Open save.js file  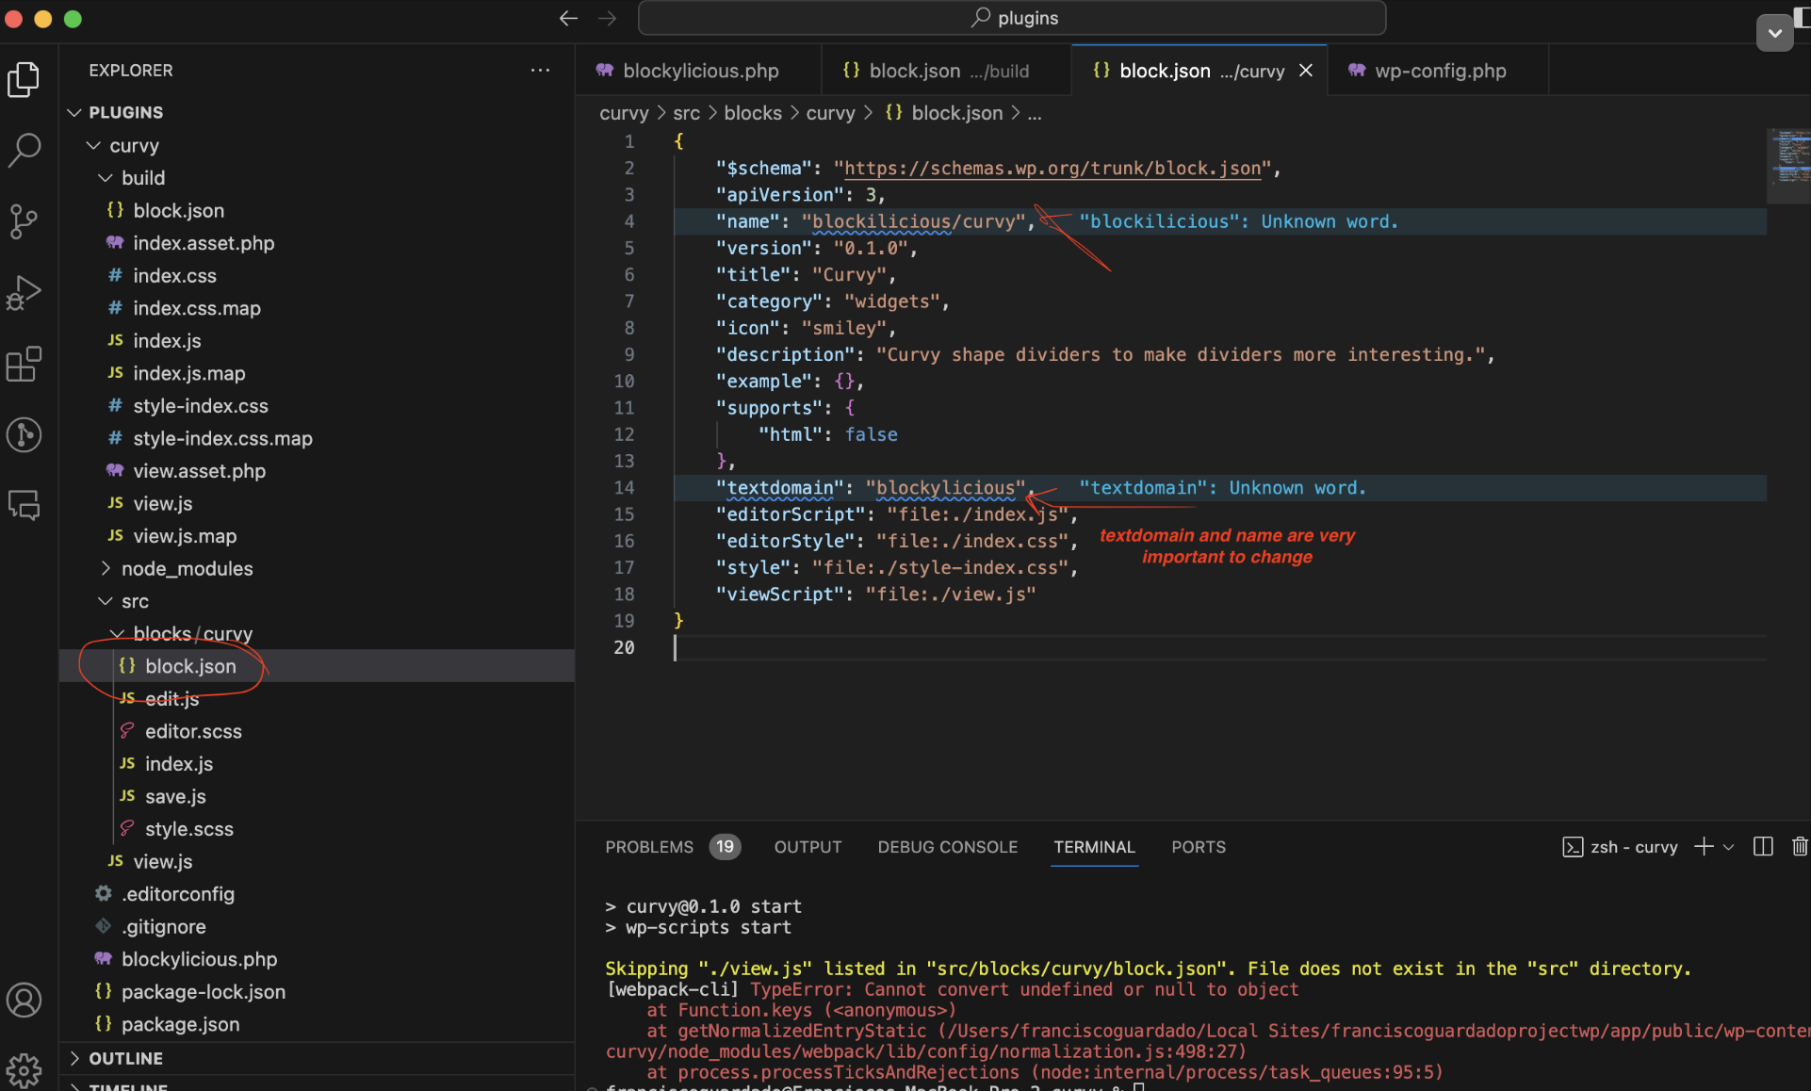click(317, 796)
